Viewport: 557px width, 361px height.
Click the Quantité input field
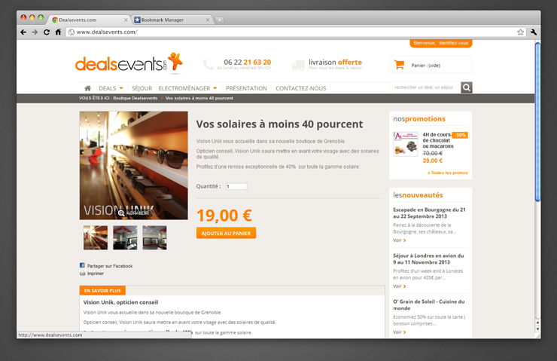(x=236, y=186)
